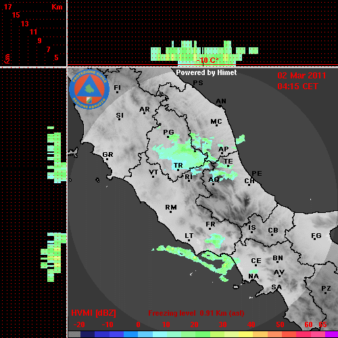Screen dimensions: 338x338
Task: Click the 65 value on dBZ scale
Action: pos(322,324)
